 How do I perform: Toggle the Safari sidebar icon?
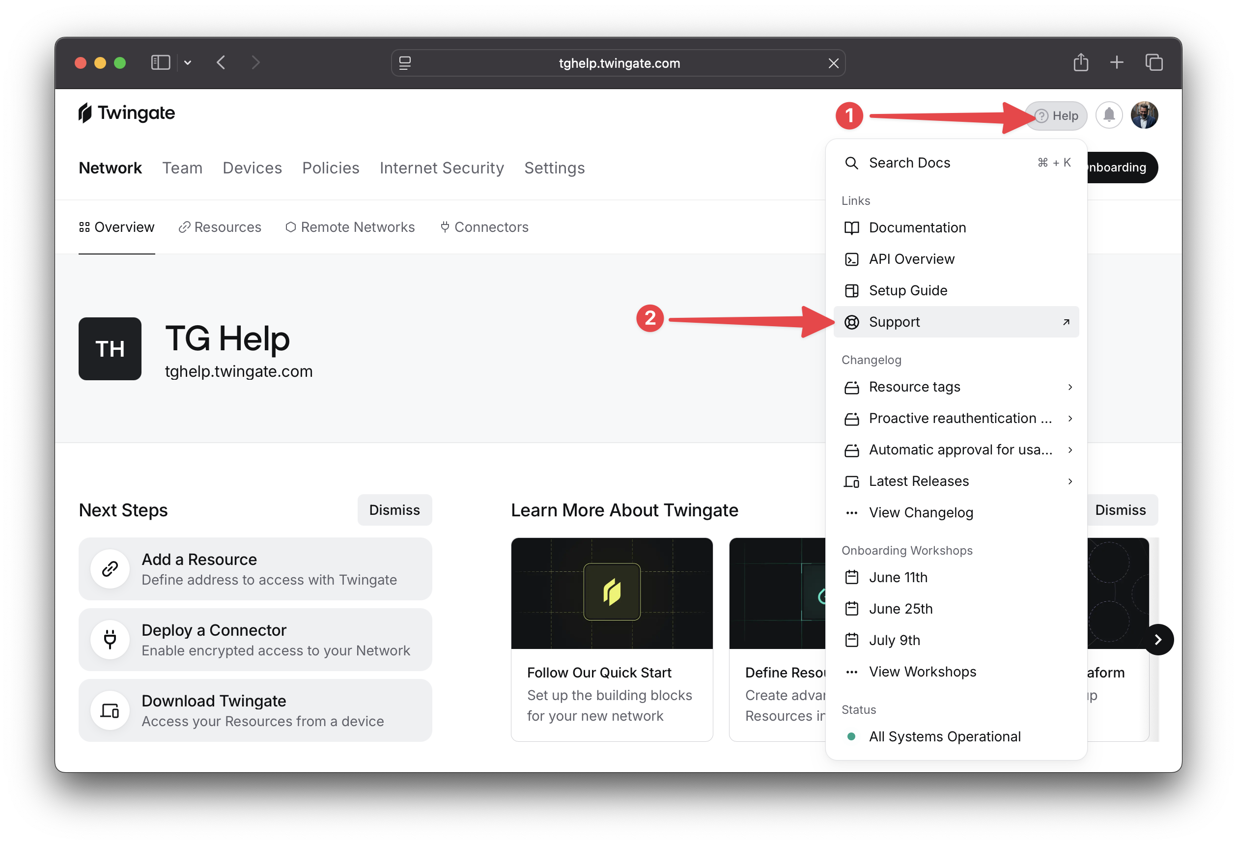pos(160,63)
